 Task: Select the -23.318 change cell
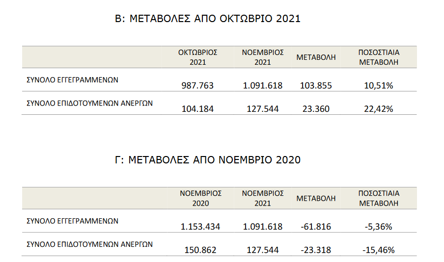point(316,250)
